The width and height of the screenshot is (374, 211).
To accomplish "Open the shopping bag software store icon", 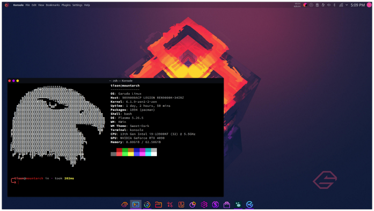I will [x=226, y=204].
